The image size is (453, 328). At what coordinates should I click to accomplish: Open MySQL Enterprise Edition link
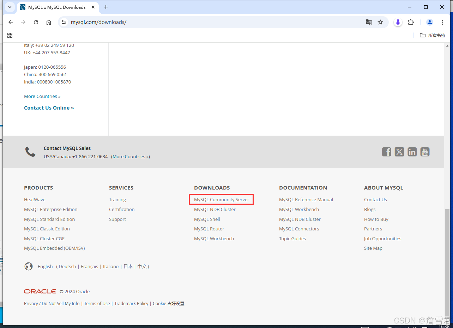pos(51,209)
